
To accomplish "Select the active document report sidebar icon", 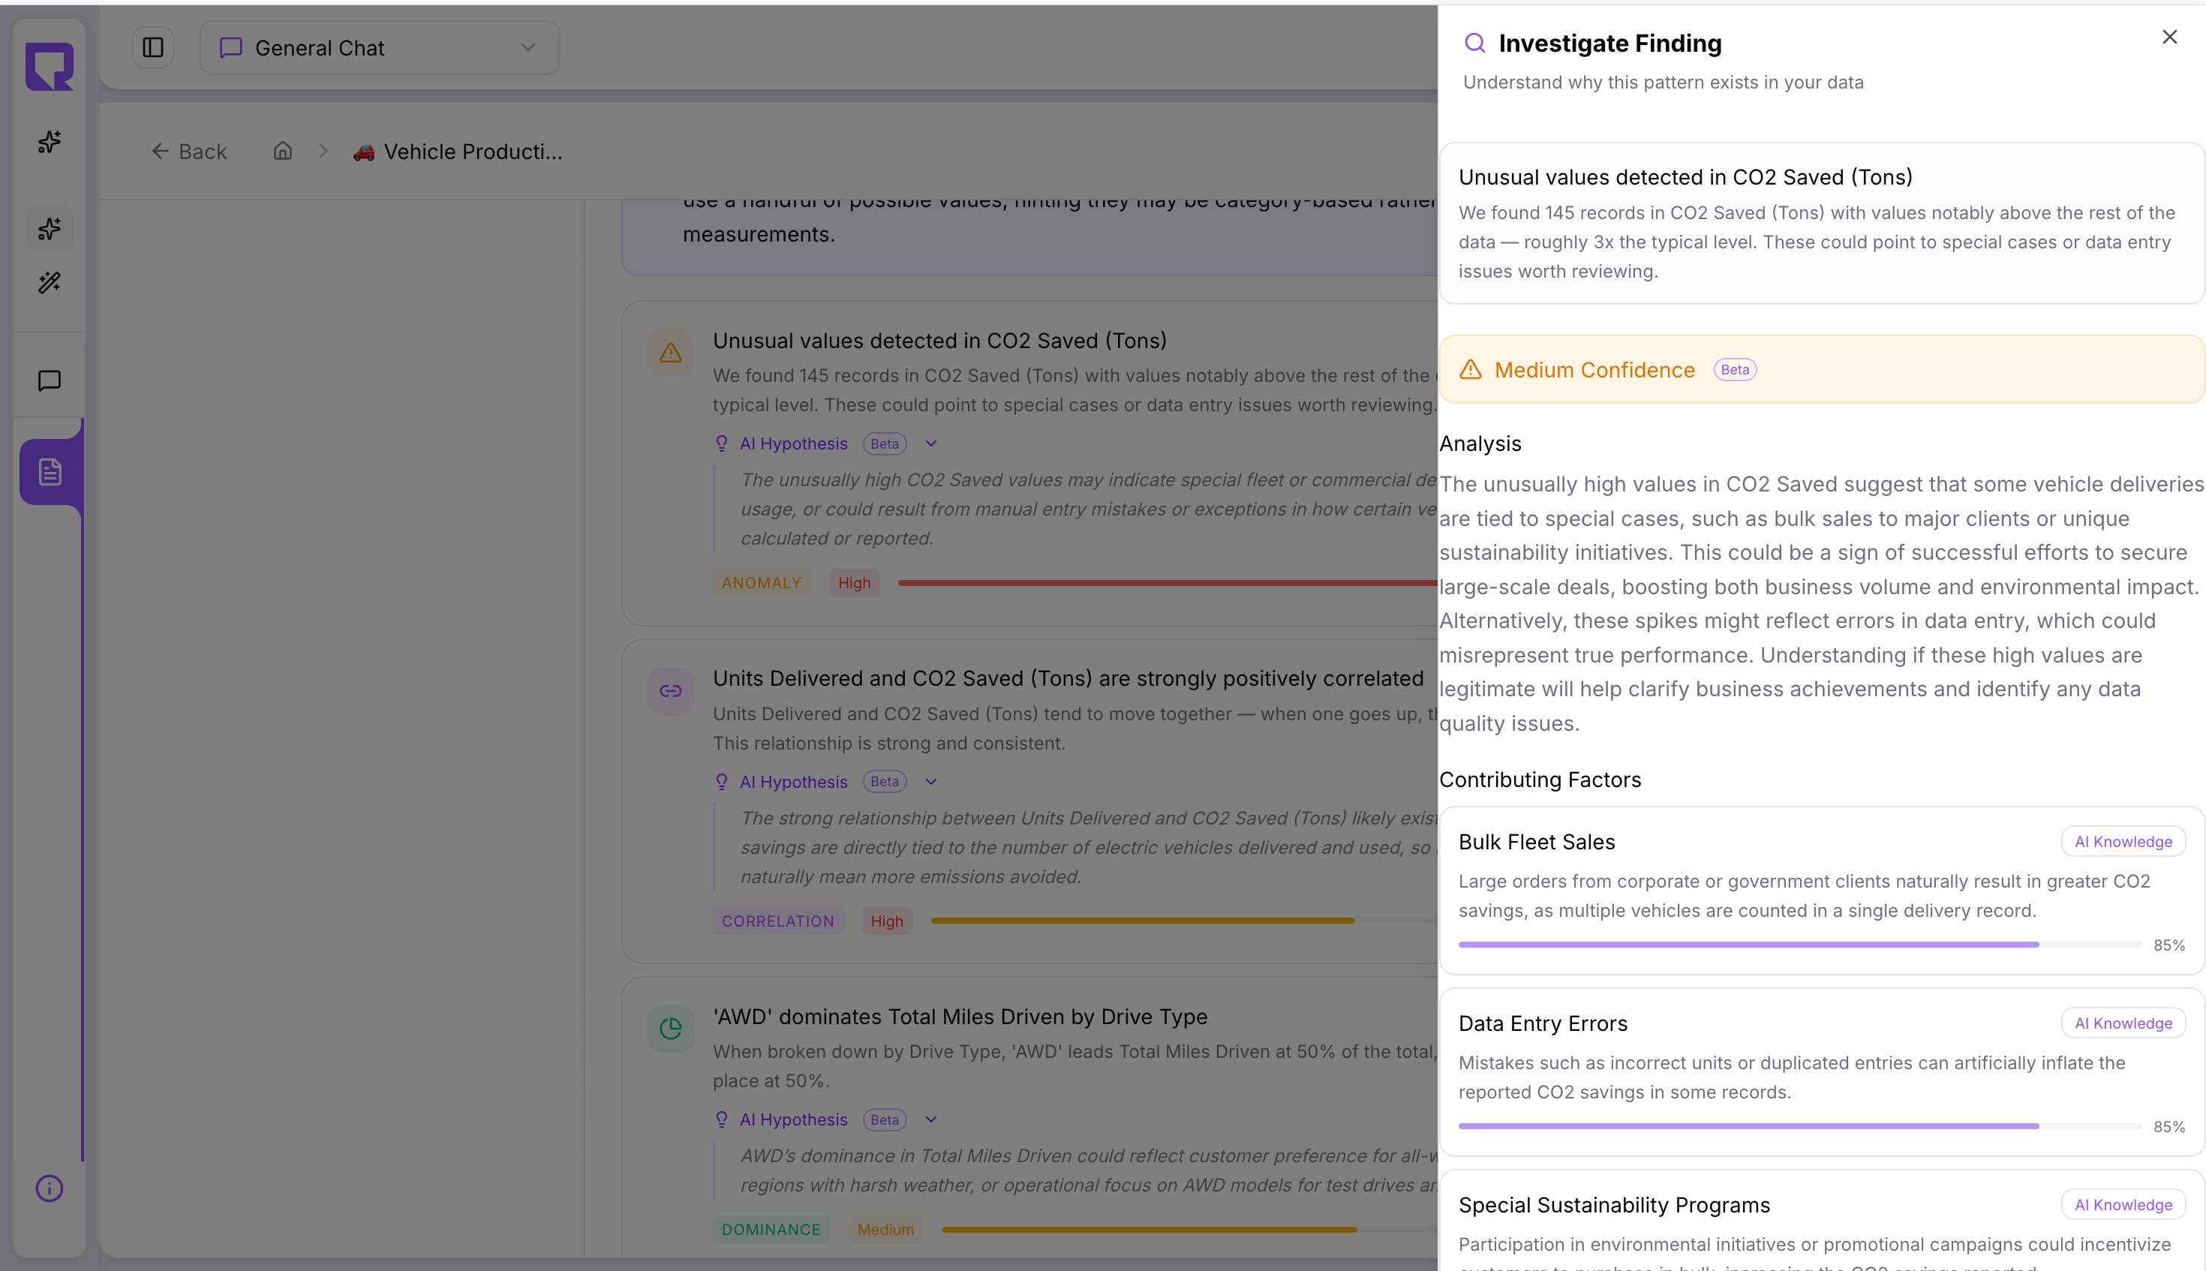I will point(50,471).
